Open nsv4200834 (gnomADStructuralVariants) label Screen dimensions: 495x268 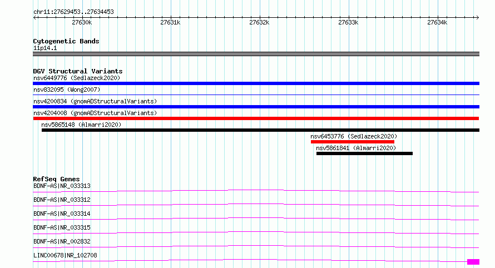point(95,101)
